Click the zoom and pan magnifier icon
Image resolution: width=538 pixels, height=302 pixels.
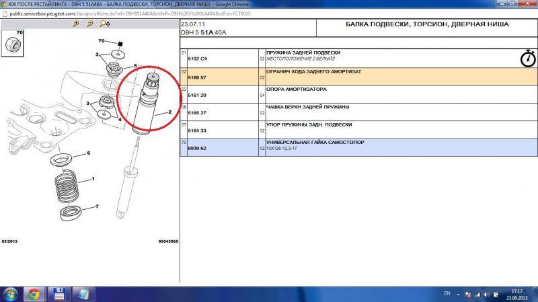[x=104, y=24]
